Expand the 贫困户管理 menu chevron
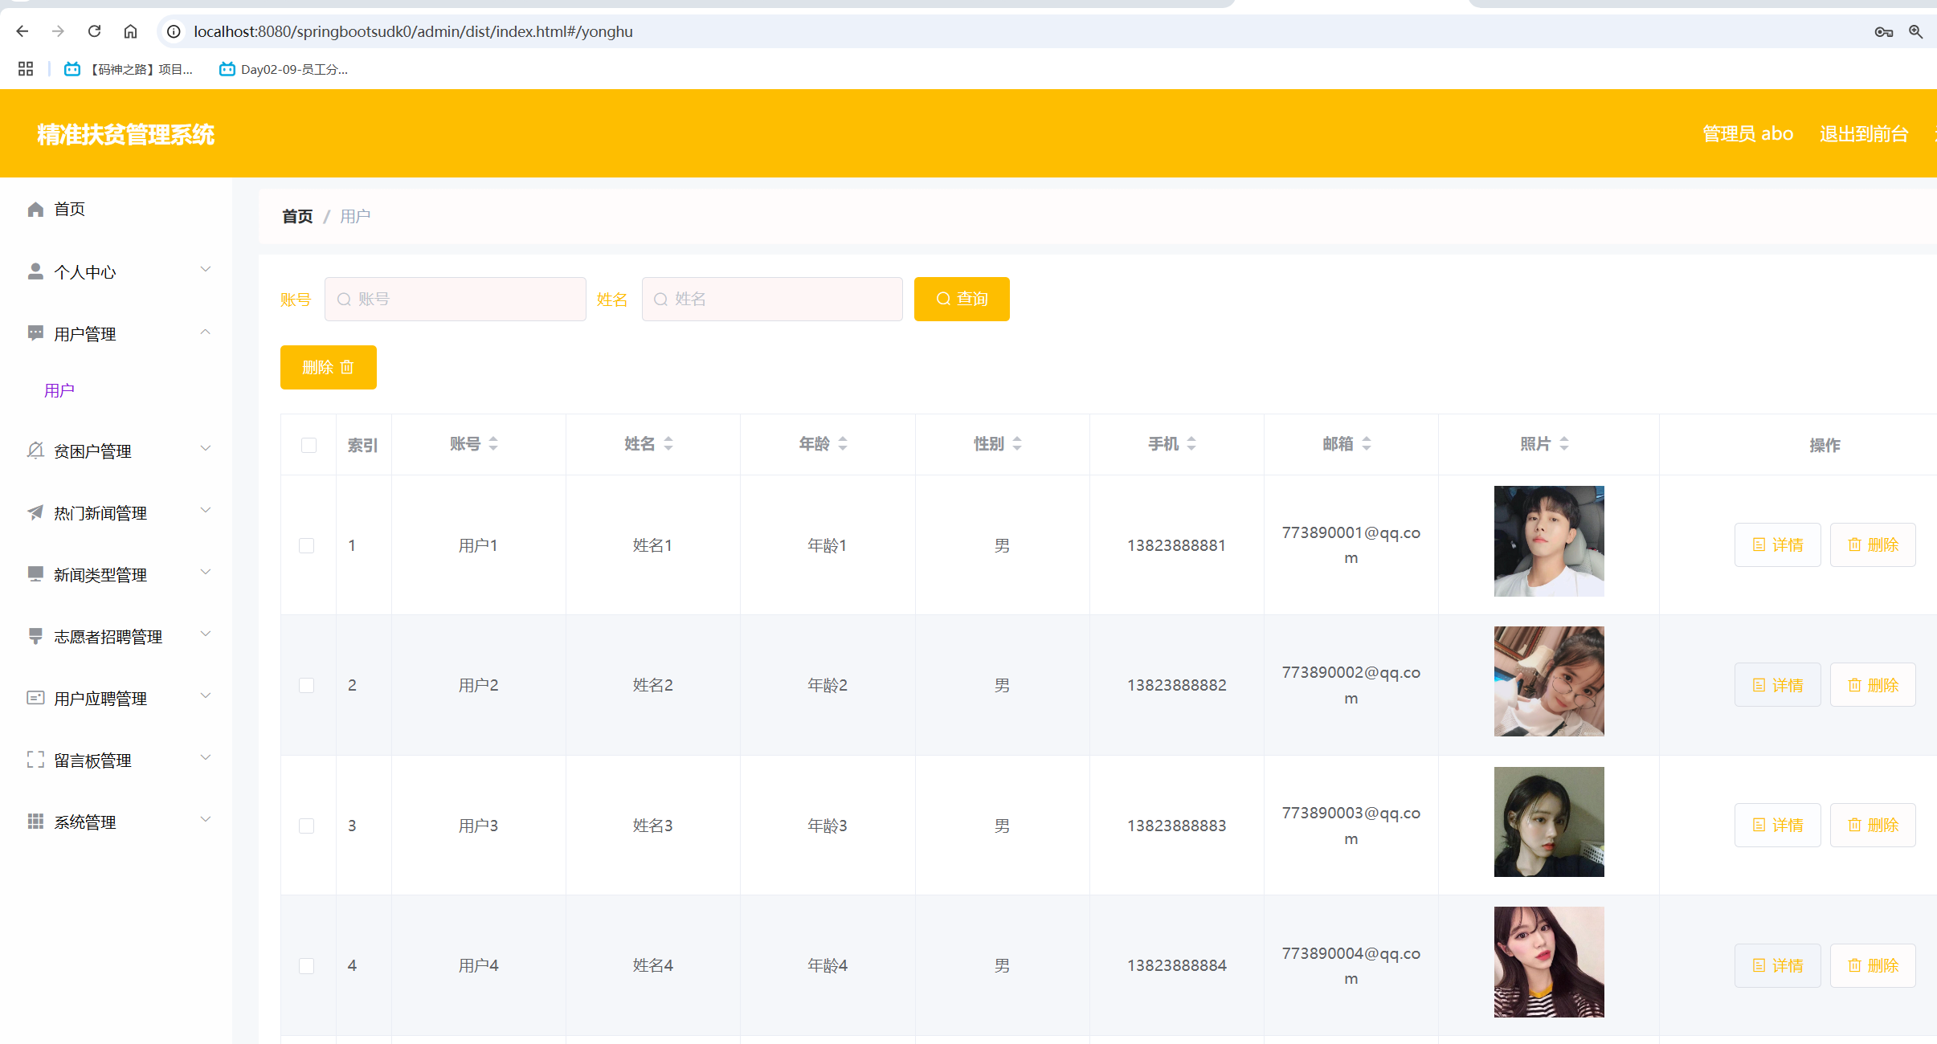Screen dimensions: 1937x1044 [206, 449]
